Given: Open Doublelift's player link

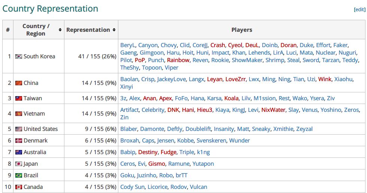Looking at the screenshot, I should (198, 129).
